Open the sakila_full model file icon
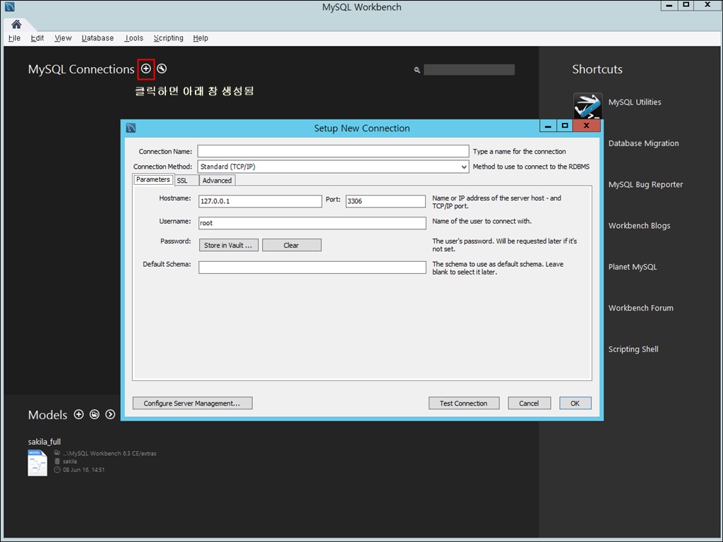 37,463
